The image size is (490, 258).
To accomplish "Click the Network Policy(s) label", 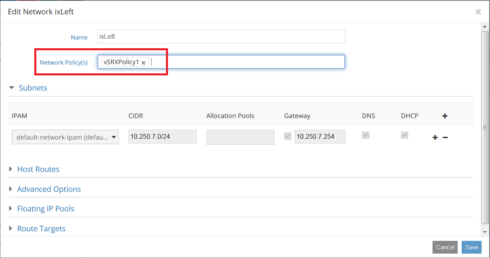I will (64, 63).
